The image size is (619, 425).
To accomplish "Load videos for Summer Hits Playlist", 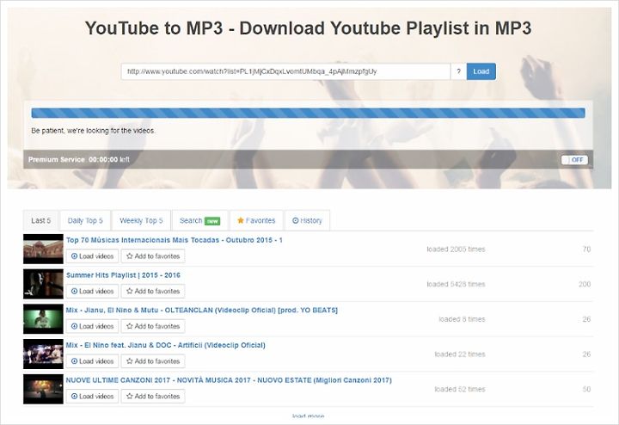I will pyautogui.click(x=92, y=291).
